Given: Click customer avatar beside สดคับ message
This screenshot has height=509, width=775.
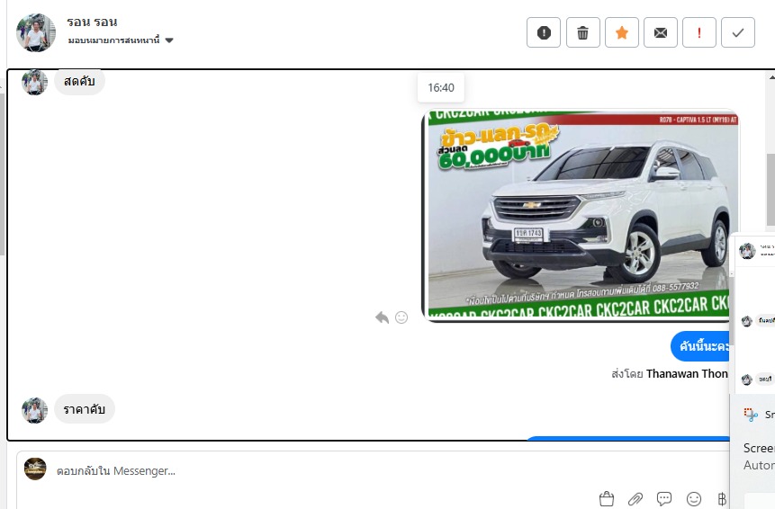Looking at the screenshot, I should [x=34, y=83].
